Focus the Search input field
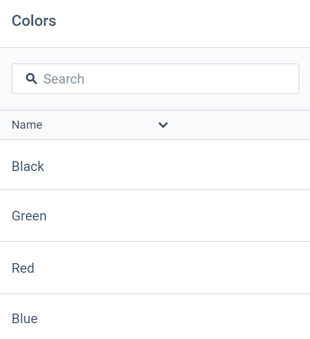This screenshot has width=310, height=339. (x=163, y=79)
